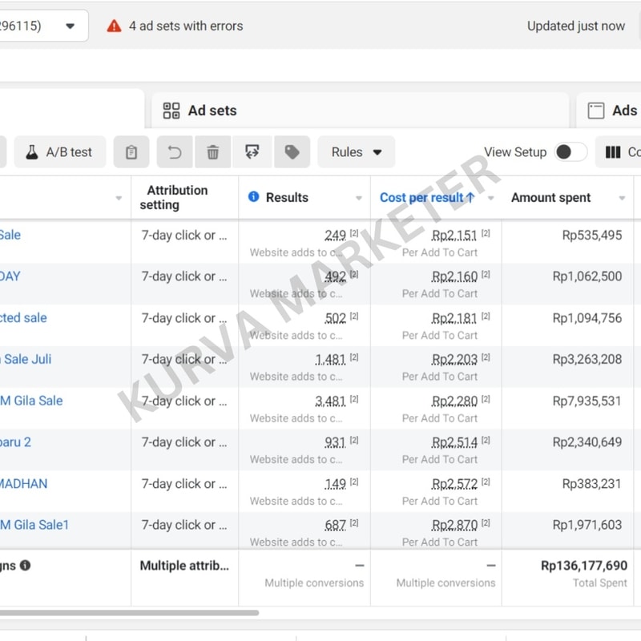Open the first column header dropdown arrow
641x641 pixels.
[119, 198]
